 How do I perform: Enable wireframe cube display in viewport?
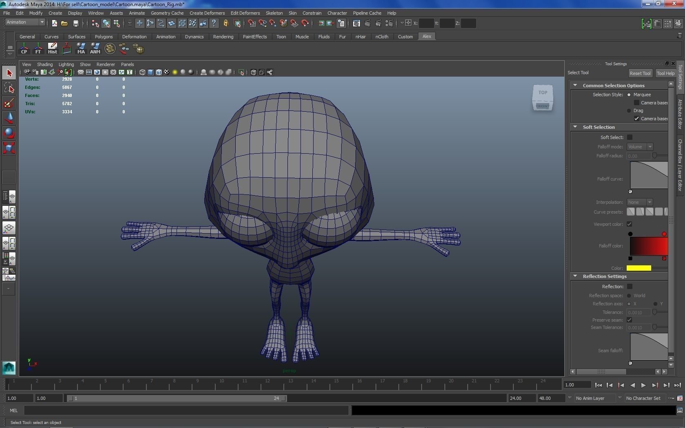[142, 72]
